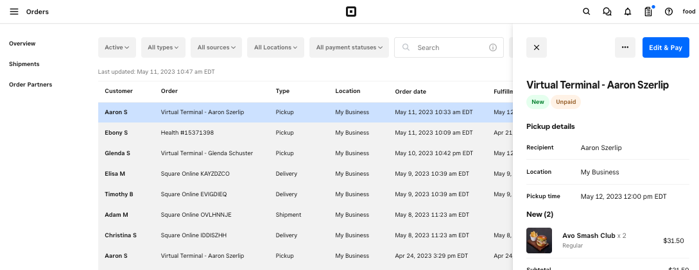The height and width of the screenshot is (270, 699).
Task: Expand the All payment statuses filter
Action: click(x=349, y=47)
